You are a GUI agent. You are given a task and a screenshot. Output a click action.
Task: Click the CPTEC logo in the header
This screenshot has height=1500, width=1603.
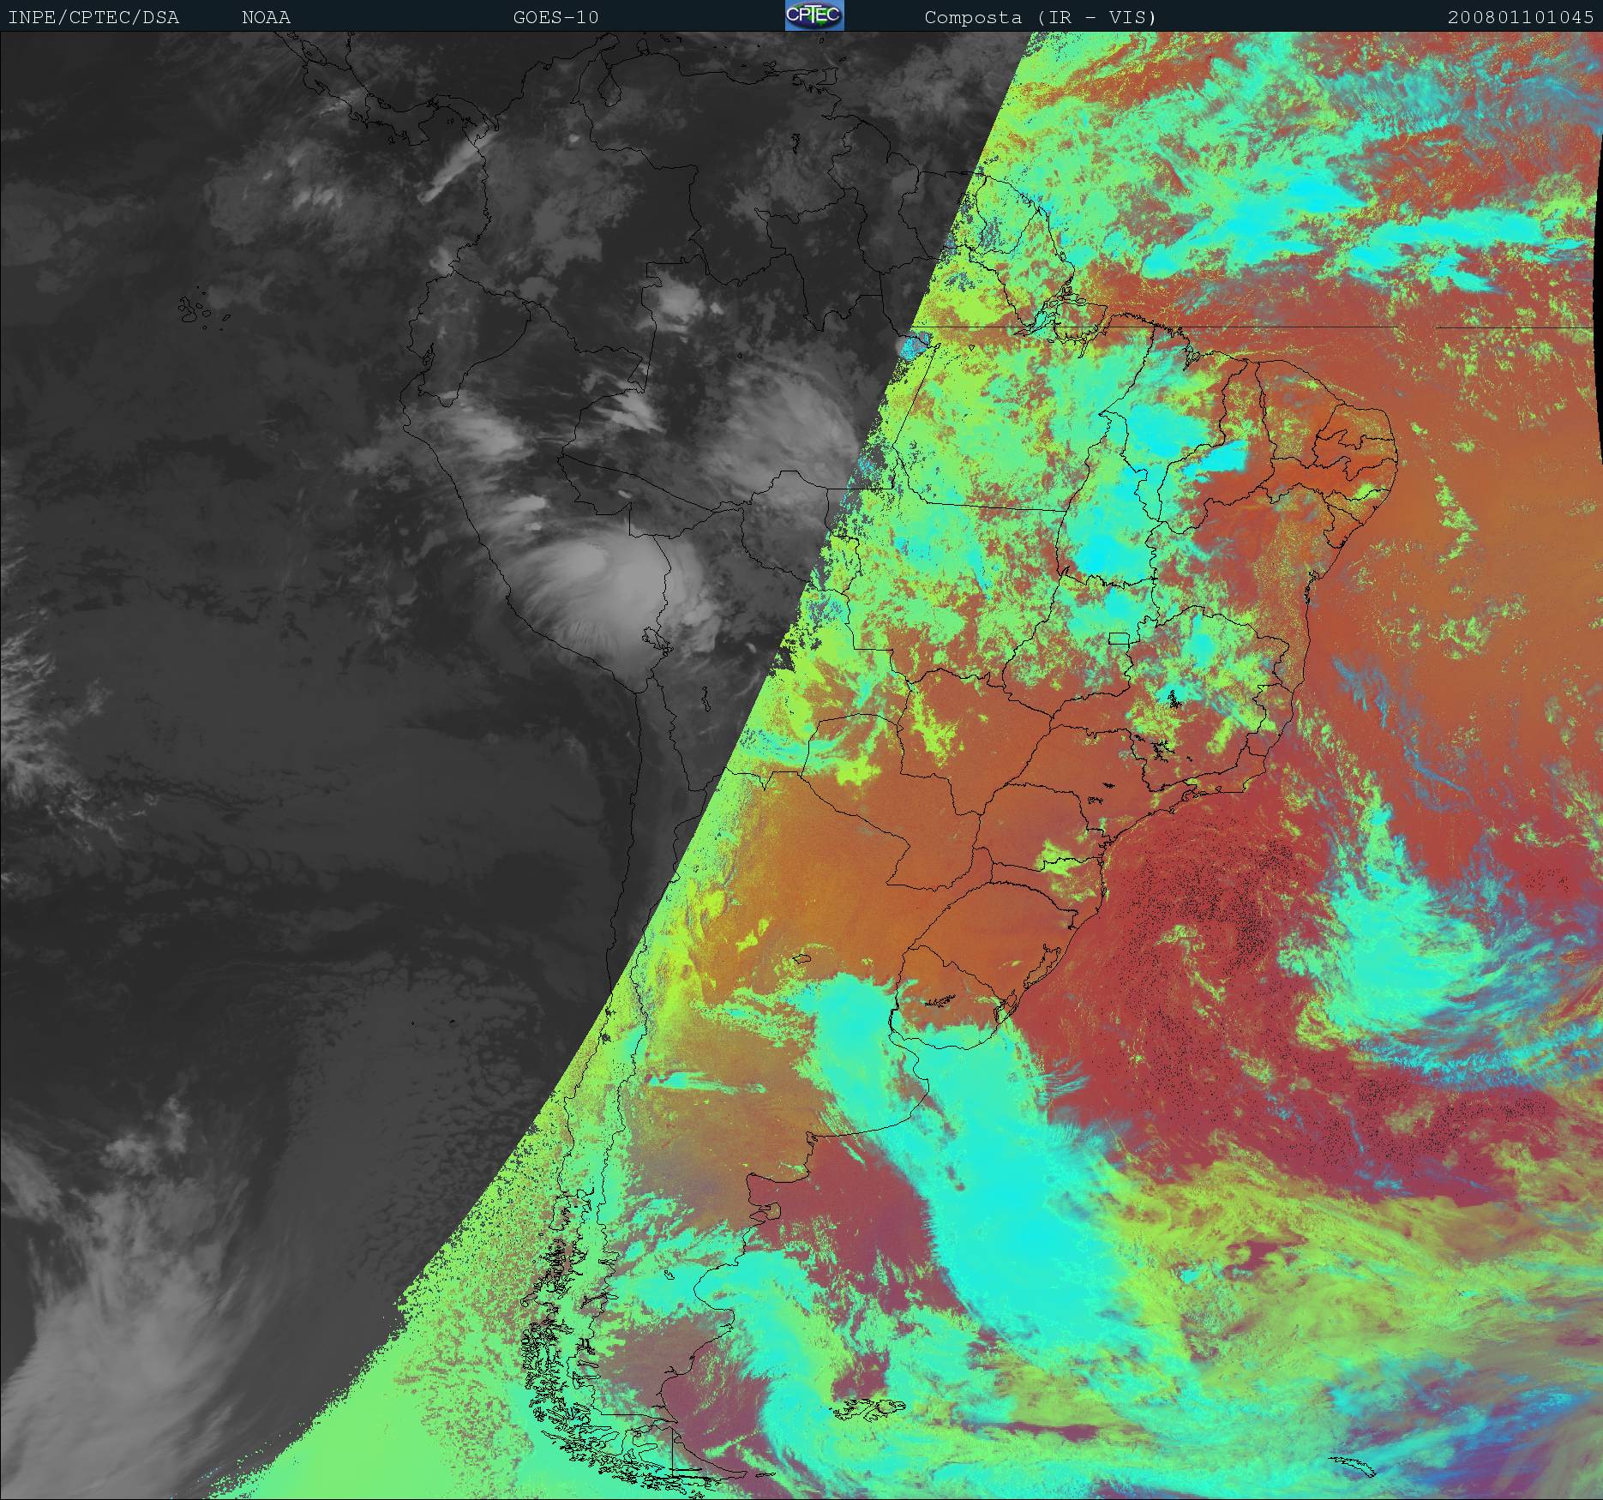click(x=814, y=16)
